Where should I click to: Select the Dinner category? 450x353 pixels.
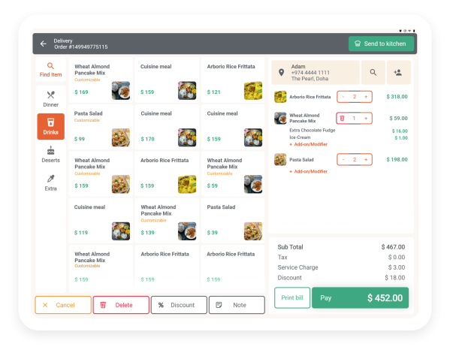(x=51, y=99)
